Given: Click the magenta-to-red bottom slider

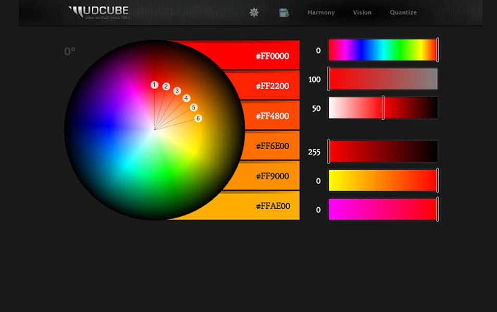Looking at the screenshot, I should 383,210.
